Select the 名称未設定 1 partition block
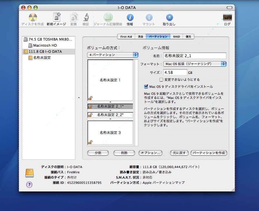259x211 pixels. [x=110, y=80]
